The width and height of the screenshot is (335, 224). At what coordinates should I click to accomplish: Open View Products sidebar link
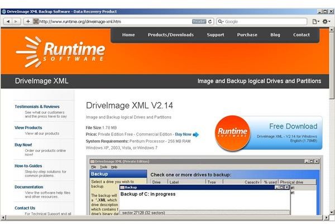[28, 127]
